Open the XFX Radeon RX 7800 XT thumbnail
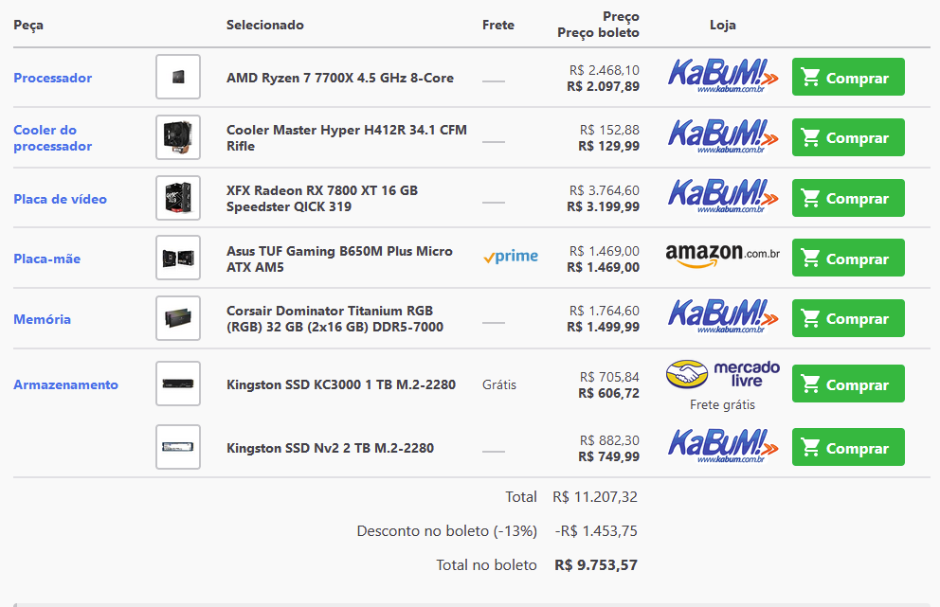This screenshot has height=607, width=940. point(178,198)
